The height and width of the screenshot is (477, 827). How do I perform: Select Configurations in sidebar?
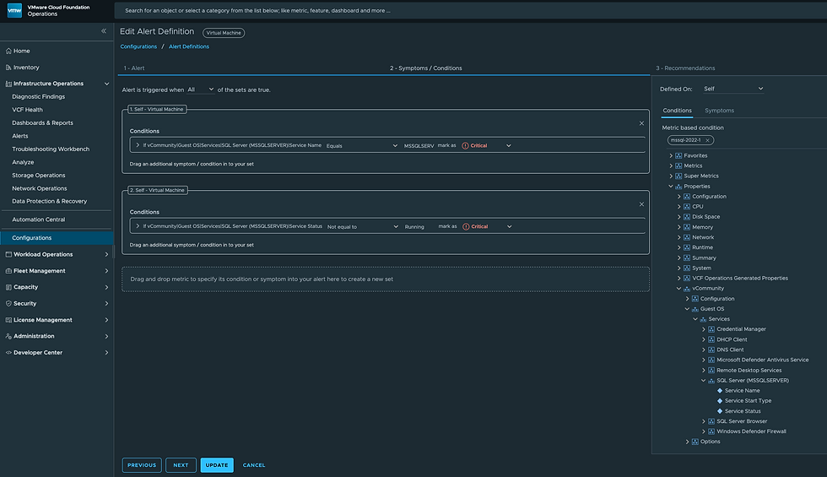pyautogui.click(x=57, y=238)
